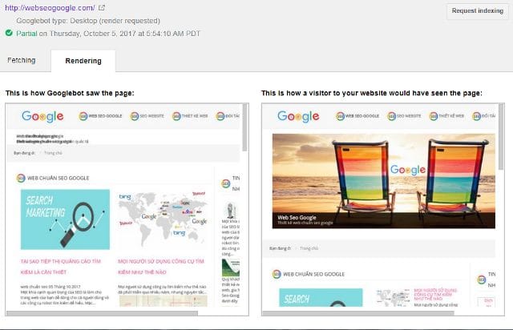513x330 pixels.
Task: Click horizontal scrollbar of visitor preview
Action: point(358,313)
